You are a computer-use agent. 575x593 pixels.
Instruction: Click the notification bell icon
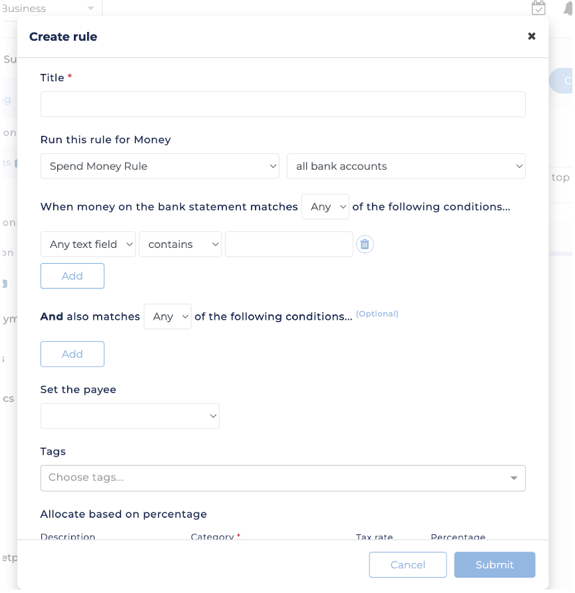pos(566,8)
